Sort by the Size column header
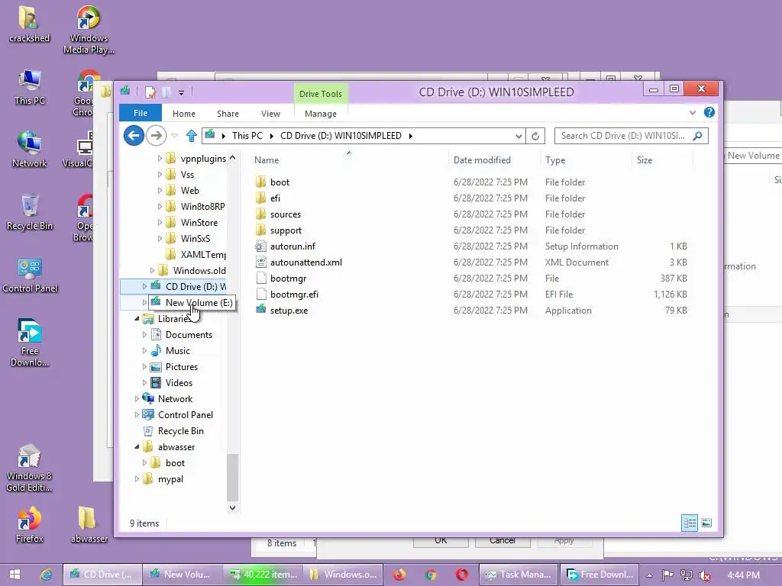This screenshot has width=782, height=586. coord(662,160)
